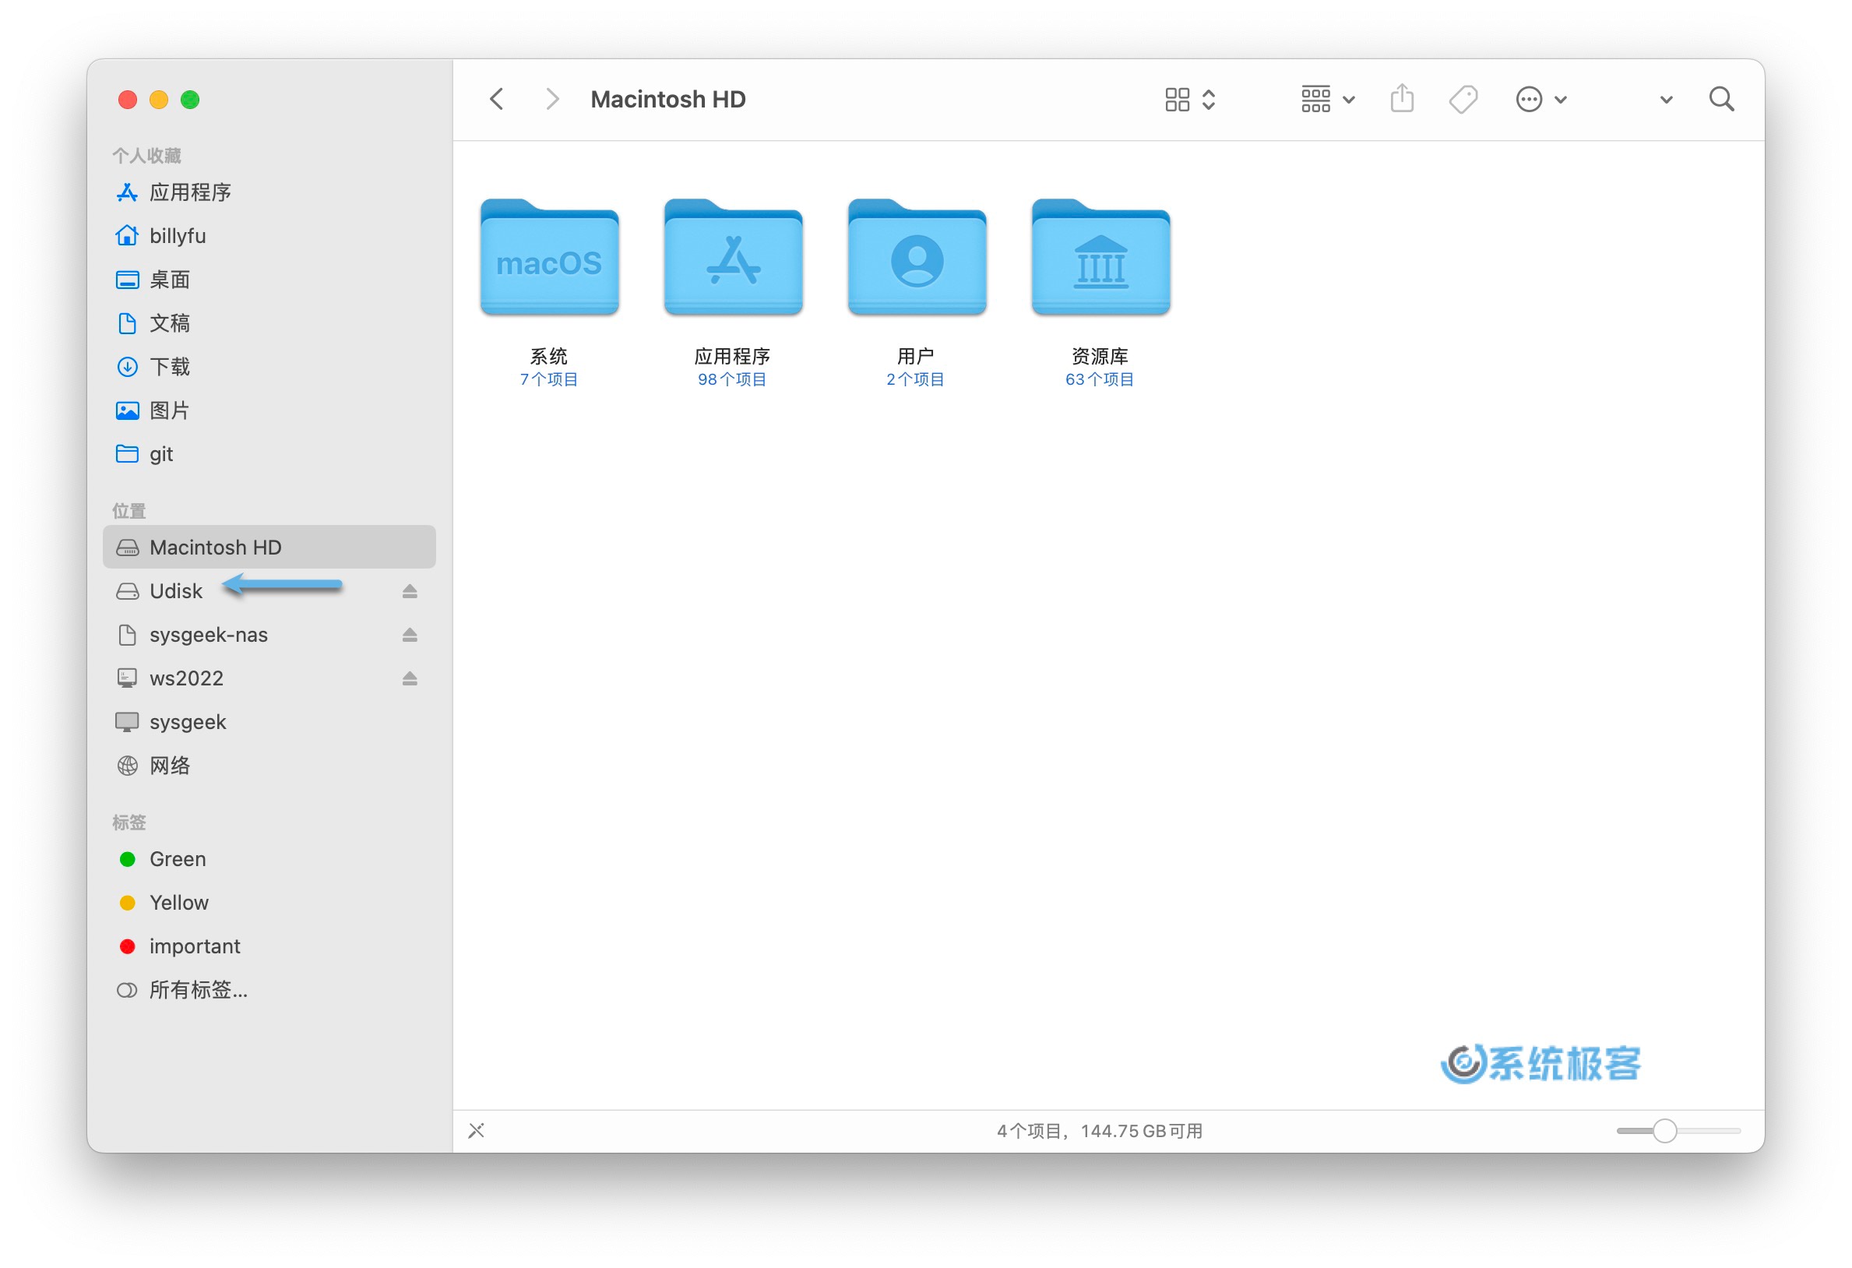The width and height of the screenshot is (1852, 1268).
Task: Eject the Udisk drive
Action: click(x=410, y=590)
